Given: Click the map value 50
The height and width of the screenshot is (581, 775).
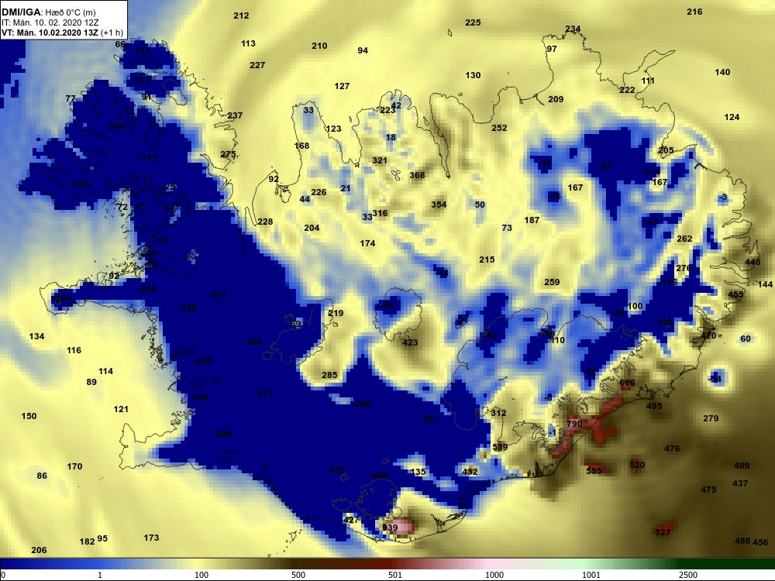Looking at the screenshot, I should click(x=480, y=205).
